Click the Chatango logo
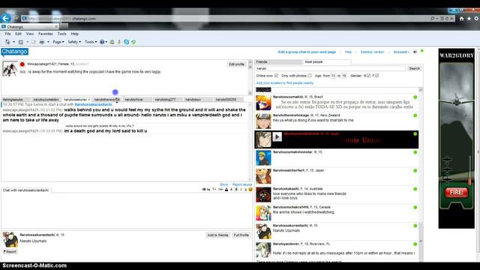This screenshot has height=270, width=480. pos(14,52)
